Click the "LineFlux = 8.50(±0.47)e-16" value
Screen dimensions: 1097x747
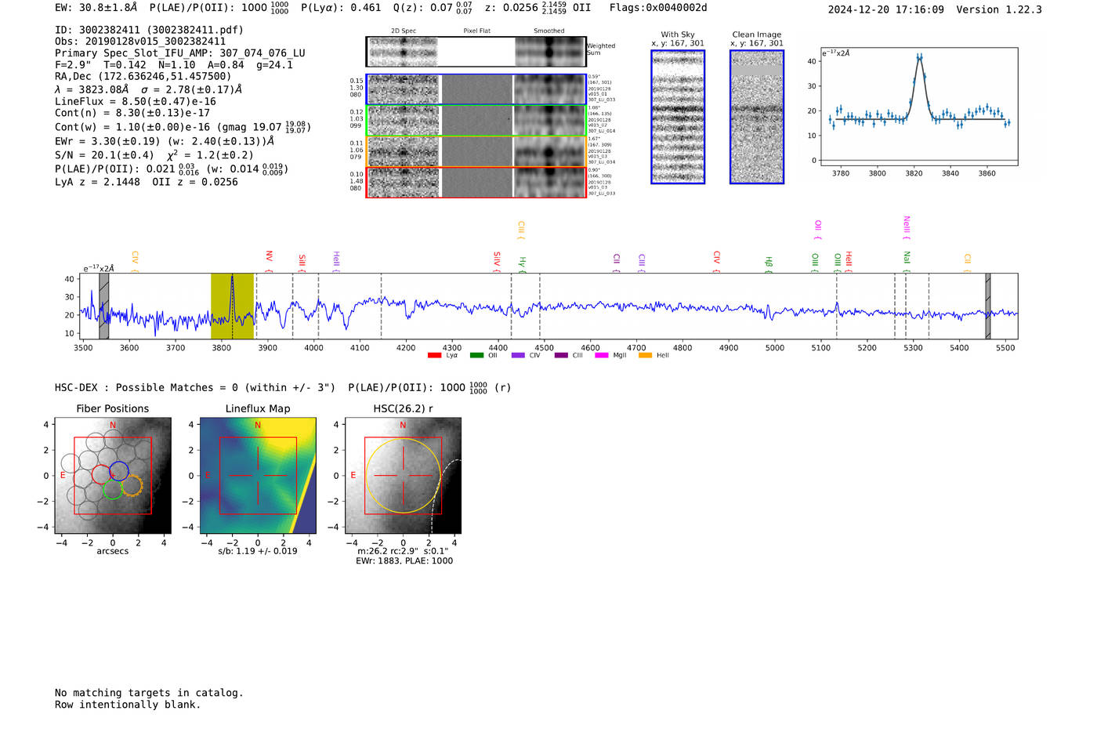click(136, 101)
